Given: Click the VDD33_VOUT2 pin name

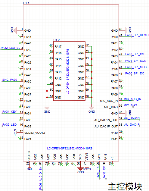Looking at the screenshot, I should (x=35, y=133).
